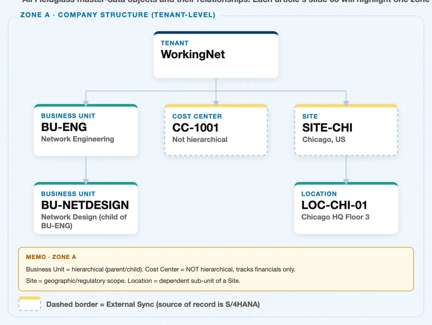Click the 'MEMO · ZONE A' label
Image resolution: width=432 pixels, height=325 pixels.
point(51,257)
